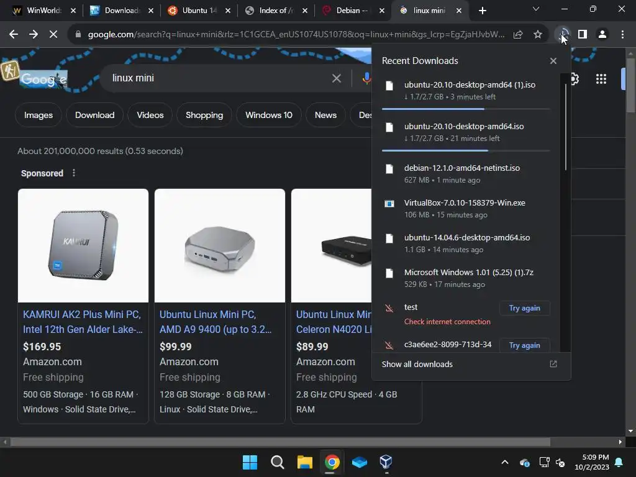
Task: Open all downloads in a new tab
Action: (553, 364)
